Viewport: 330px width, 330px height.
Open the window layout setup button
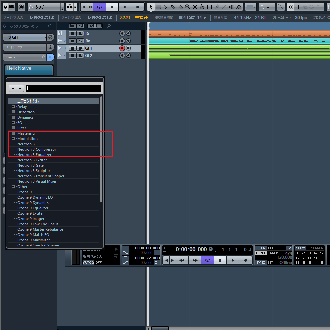(12, 7)
